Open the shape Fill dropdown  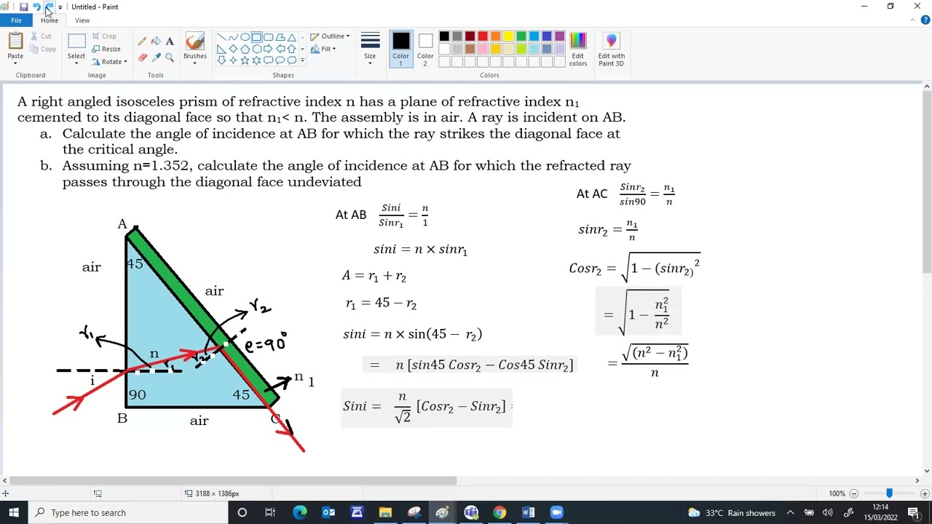click(x=323, y=49)
